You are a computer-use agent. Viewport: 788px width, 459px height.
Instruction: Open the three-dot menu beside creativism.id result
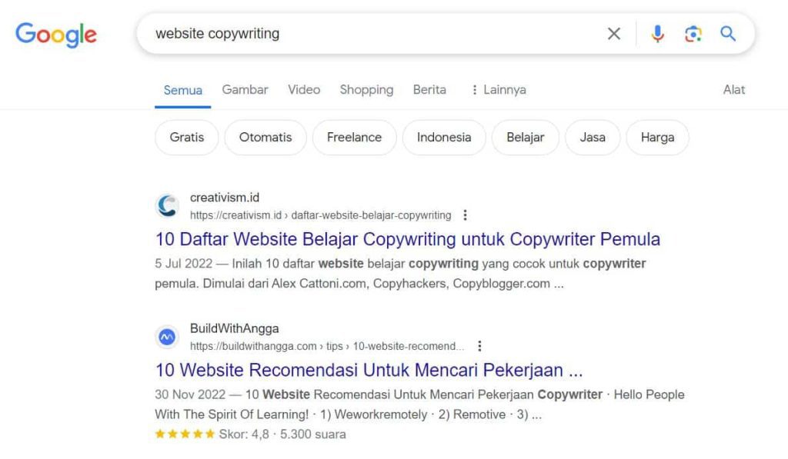[466, 216]
